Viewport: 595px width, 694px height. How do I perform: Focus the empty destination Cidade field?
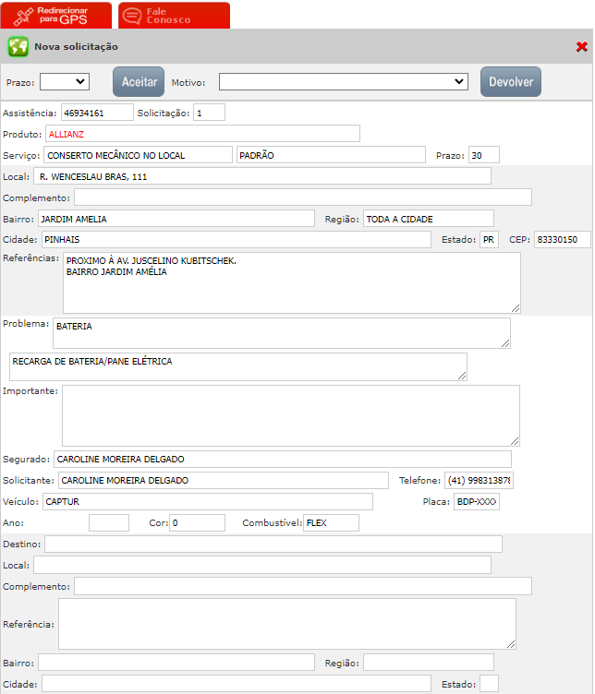click(x=237, y=684)
